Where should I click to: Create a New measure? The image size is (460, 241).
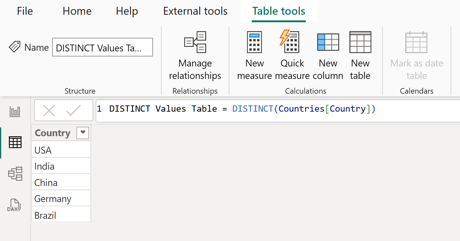[255, 56]
